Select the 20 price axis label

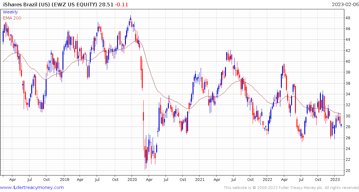[x=348, y=170]
